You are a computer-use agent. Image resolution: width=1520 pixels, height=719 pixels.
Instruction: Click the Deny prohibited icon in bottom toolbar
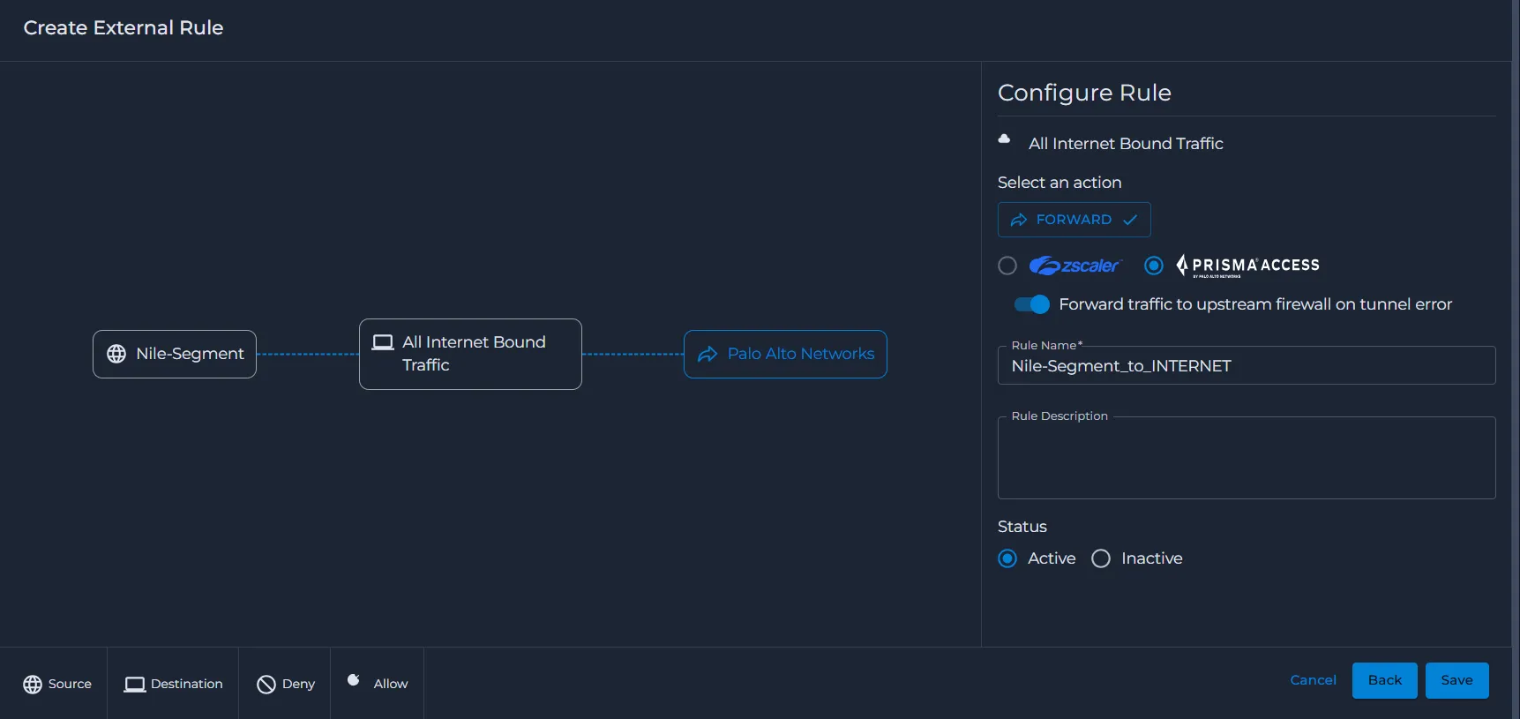(x=266, y=685)
